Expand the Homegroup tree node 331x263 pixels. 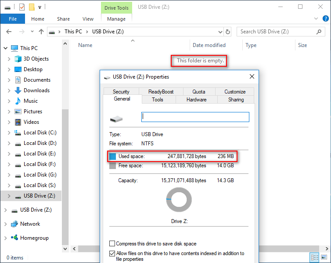coord(6,238)
